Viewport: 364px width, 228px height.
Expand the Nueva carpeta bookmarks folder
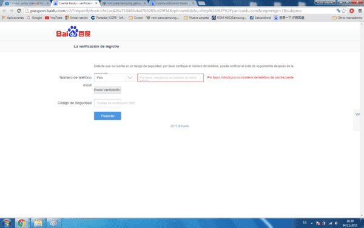pos(196,18)
